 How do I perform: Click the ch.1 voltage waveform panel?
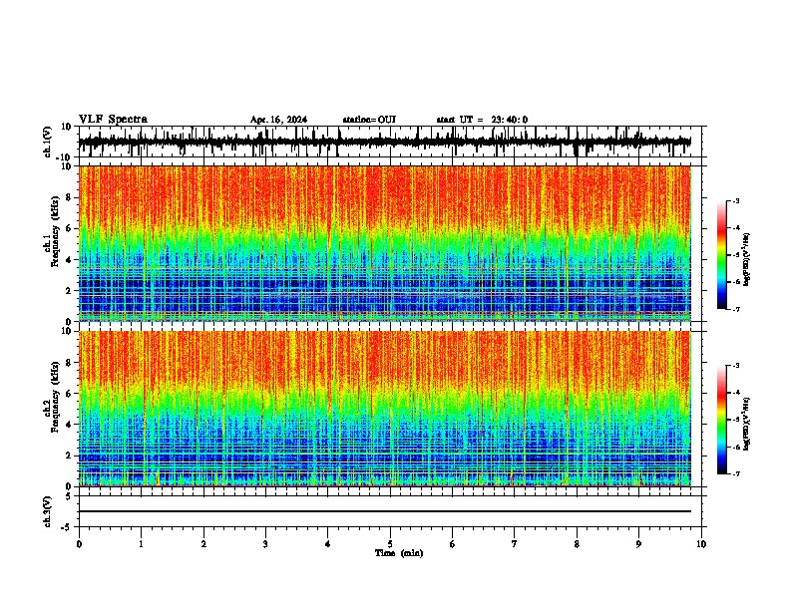[x=390, y=142]
